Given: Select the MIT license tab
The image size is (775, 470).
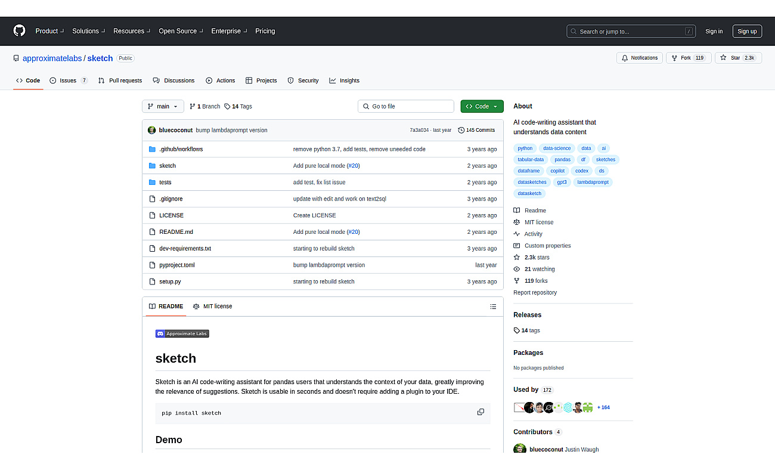Looking at the screenshot, I should click(212, 306).
